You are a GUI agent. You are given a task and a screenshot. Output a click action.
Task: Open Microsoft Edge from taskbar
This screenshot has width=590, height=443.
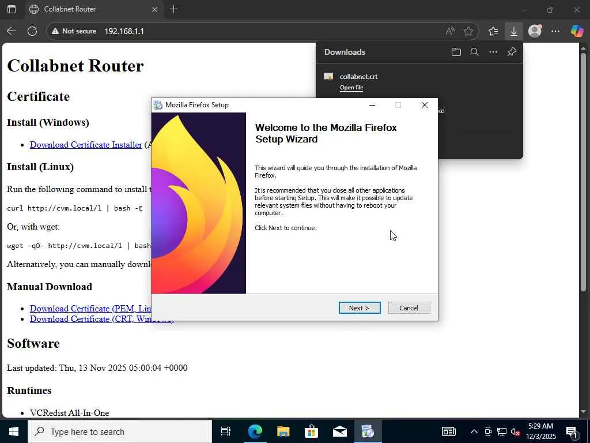click(255, 431)
